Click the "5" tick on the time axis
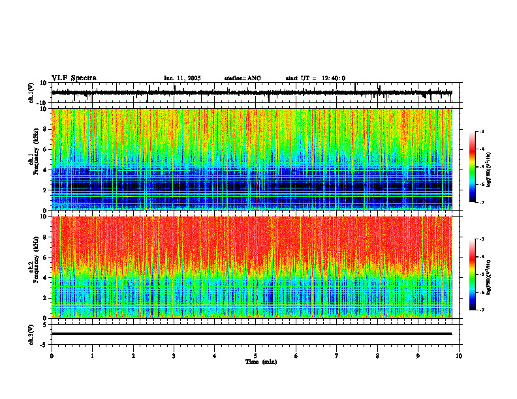This screenshot has height=399, width=517. (x=255, y=356)
